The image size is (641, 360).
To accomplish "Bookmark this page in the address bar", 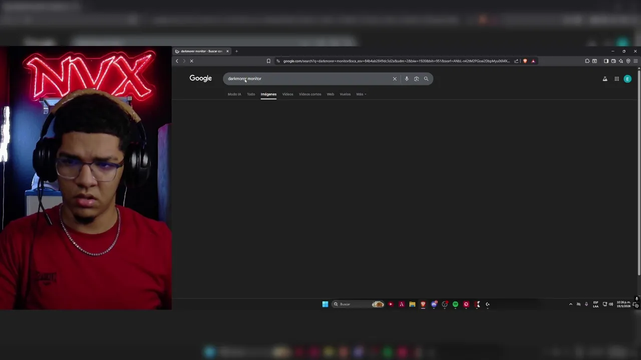I will tap(268, 61).
